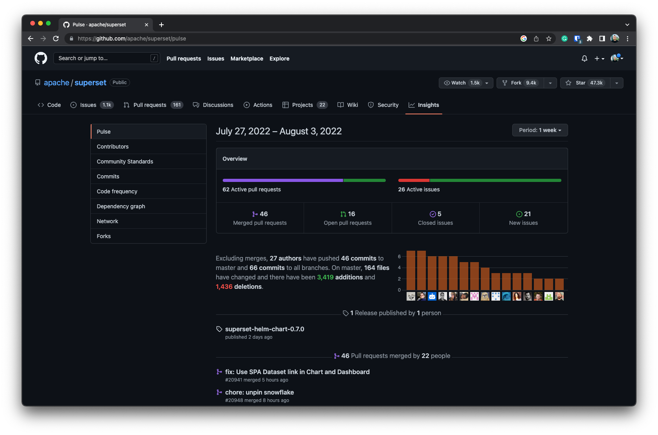Click the Bitwarden extension icon

(577, 39)
